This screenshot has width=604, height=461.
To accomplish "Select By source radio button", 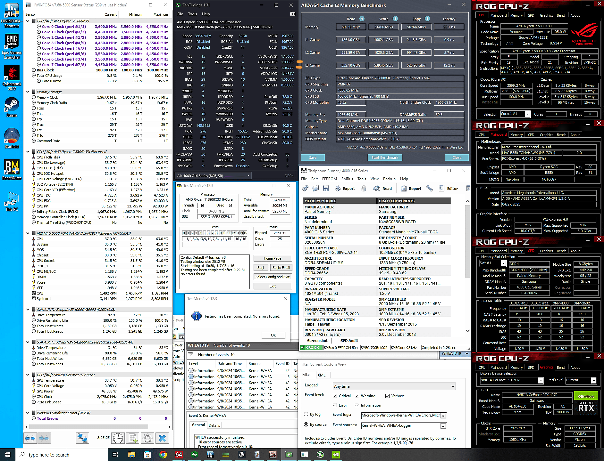I will click(306, 425).
